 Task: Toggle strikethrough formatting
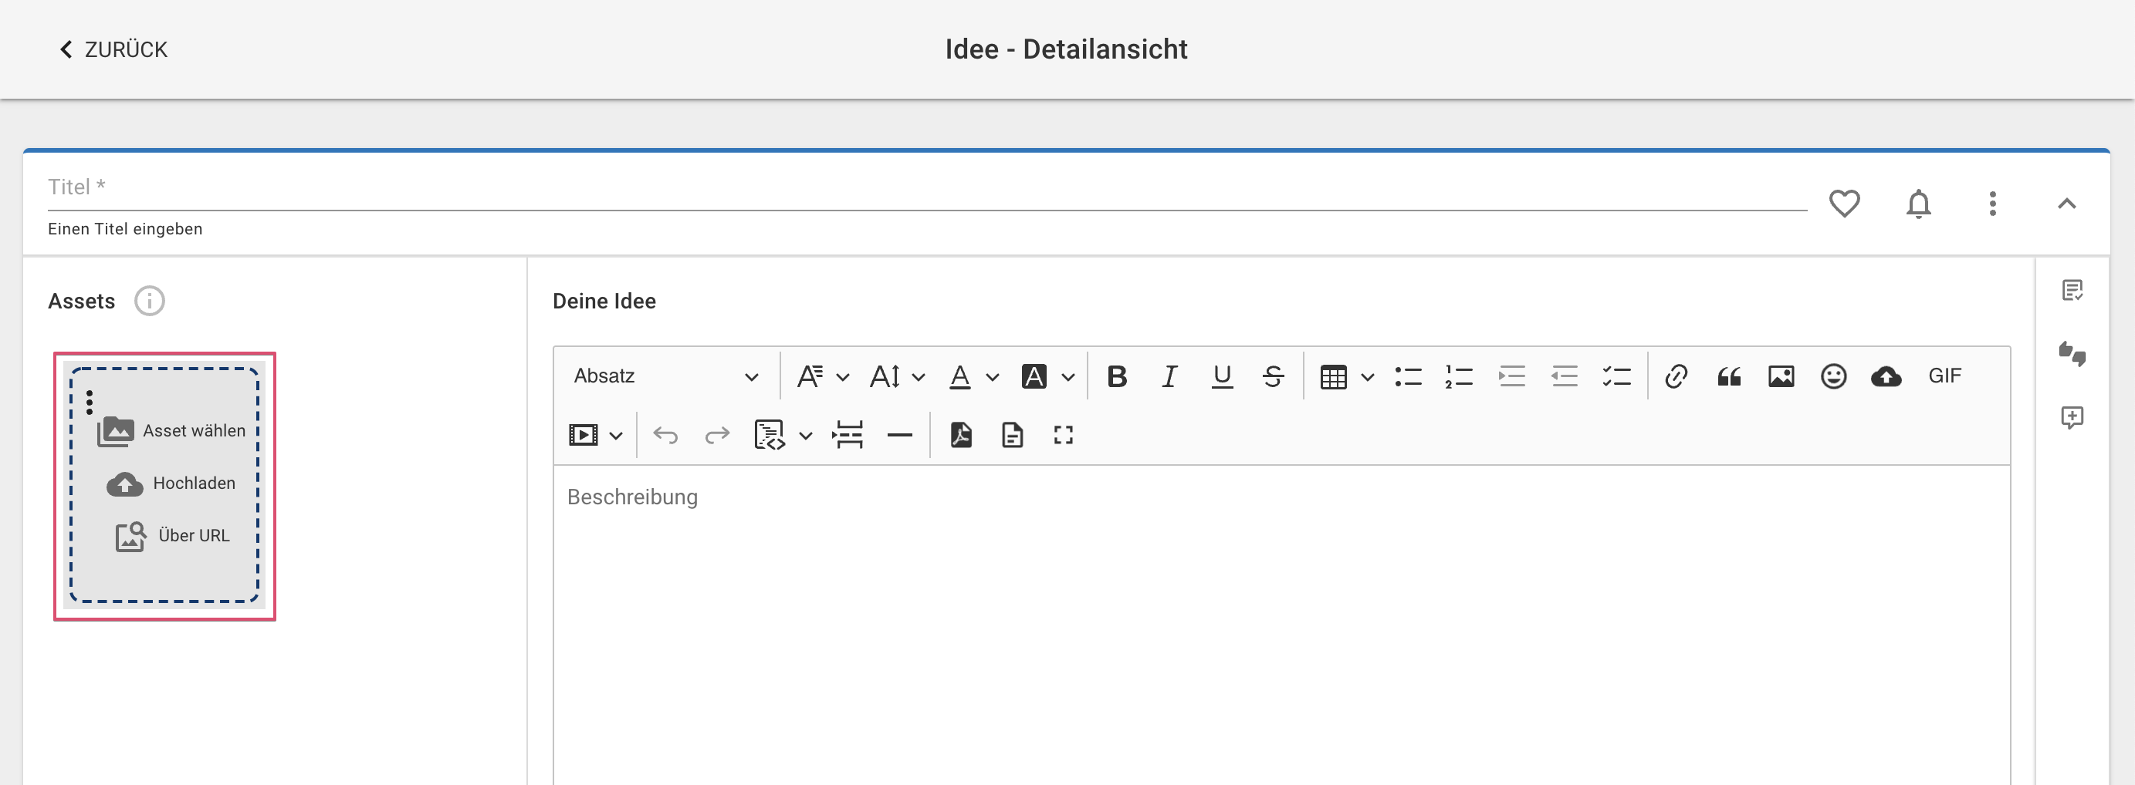[1273, 377]
